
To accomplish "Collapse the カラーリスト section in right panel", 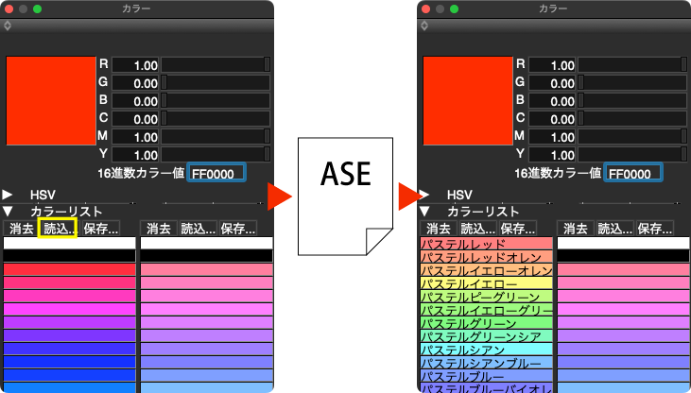I will (424, 212).
